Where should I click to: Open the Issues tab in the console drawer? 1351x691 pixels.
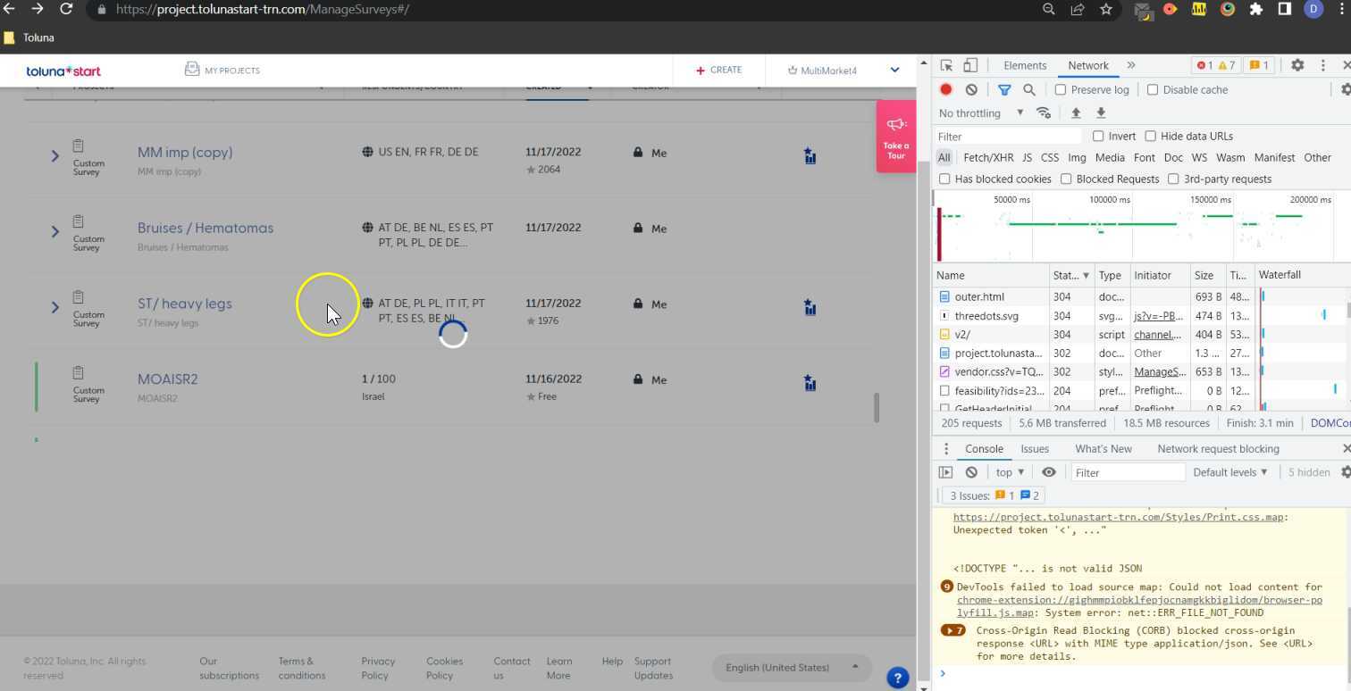[1034, 449]
